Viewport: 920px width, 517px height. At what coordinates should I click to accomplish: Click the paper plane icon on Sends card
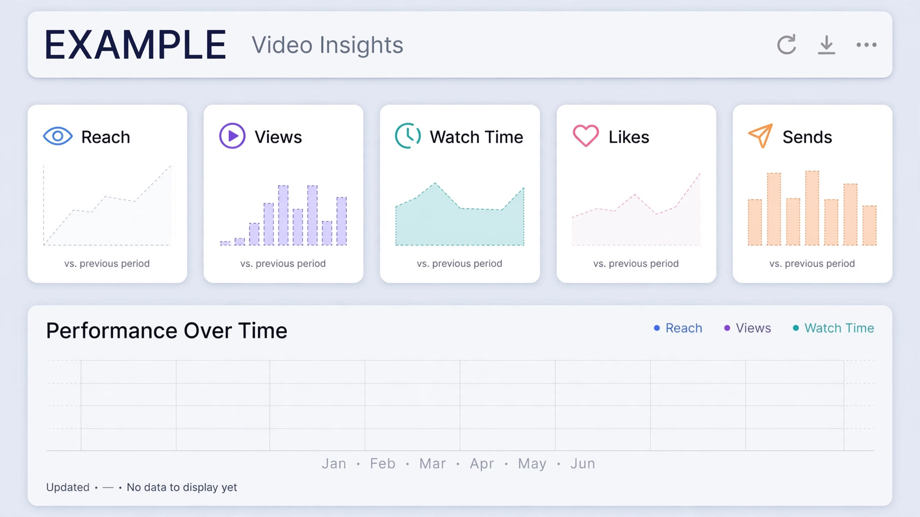pyautogui.click(x=760, y=136)
